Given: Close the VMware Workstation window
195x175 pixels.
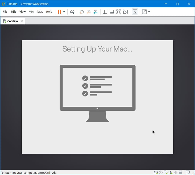Looking at the screenshot, I should coord(189,4).
